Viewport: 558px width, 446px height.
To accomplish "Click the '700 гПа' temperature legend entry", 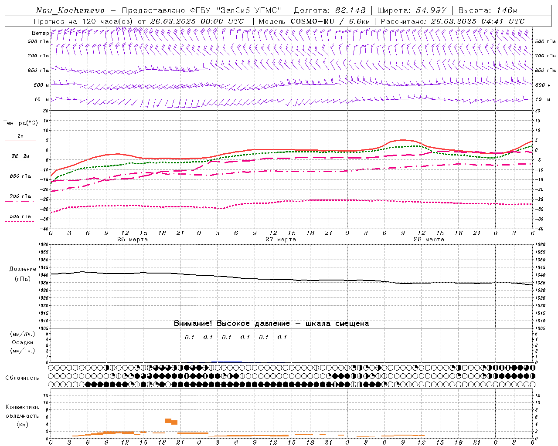I will coord(20,196).
